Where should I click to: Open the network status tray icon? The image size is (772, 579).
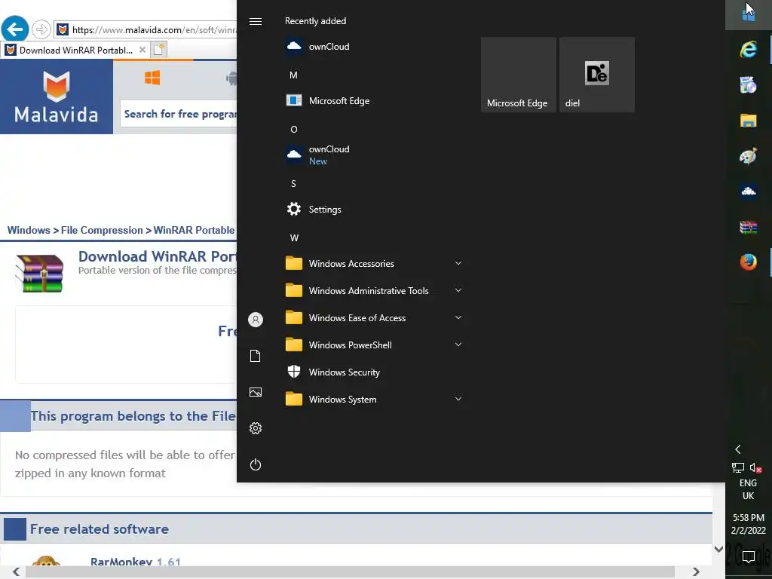[737, 467]
